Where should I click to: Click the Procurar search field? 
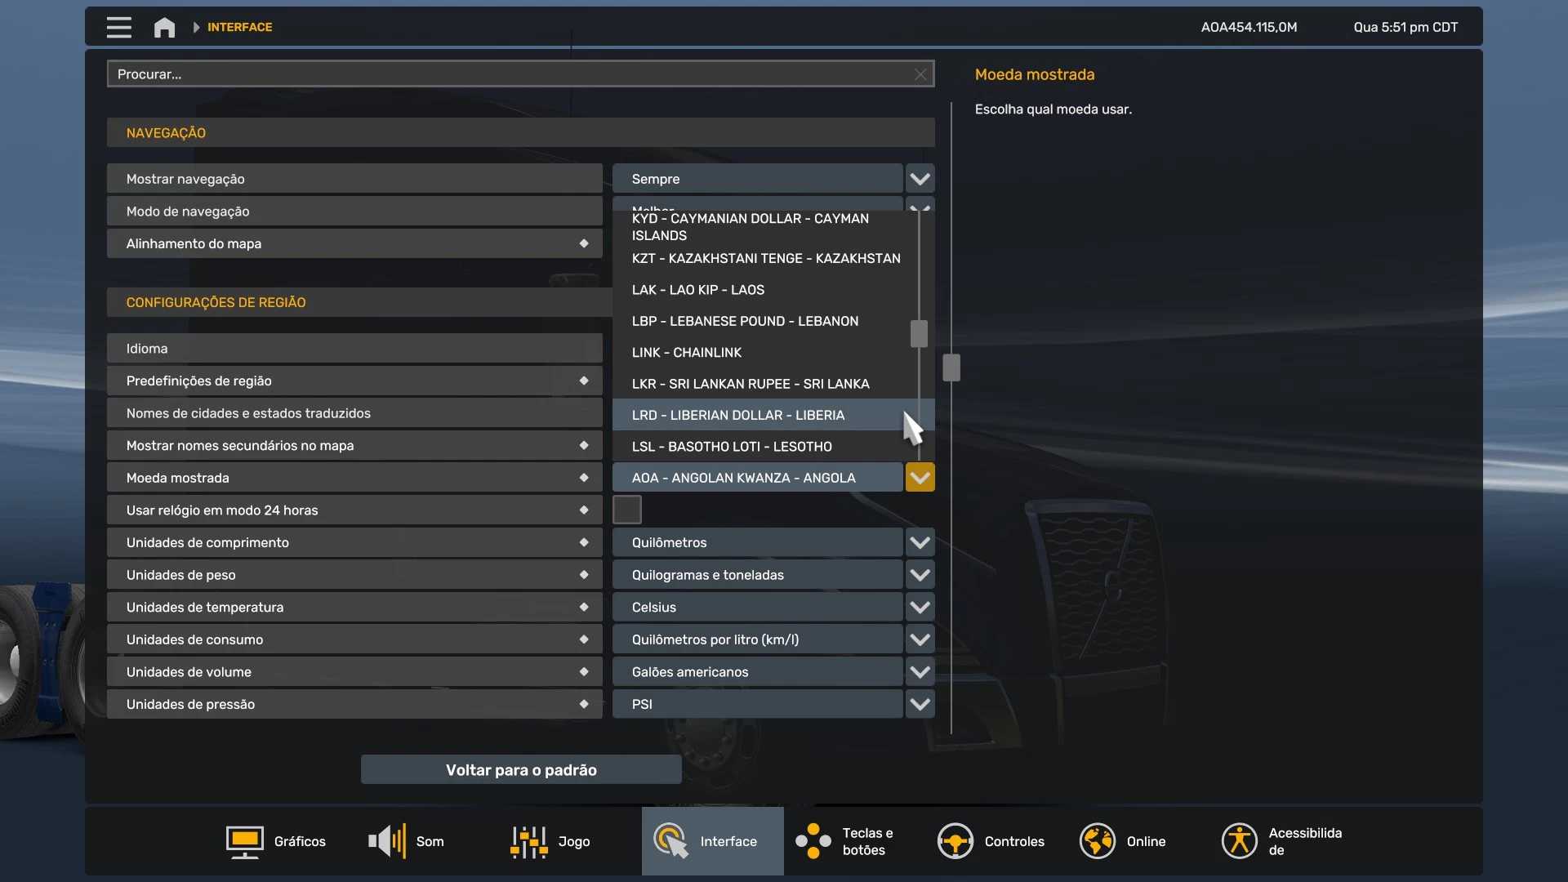pyautogui.click(x=506, y=74)
